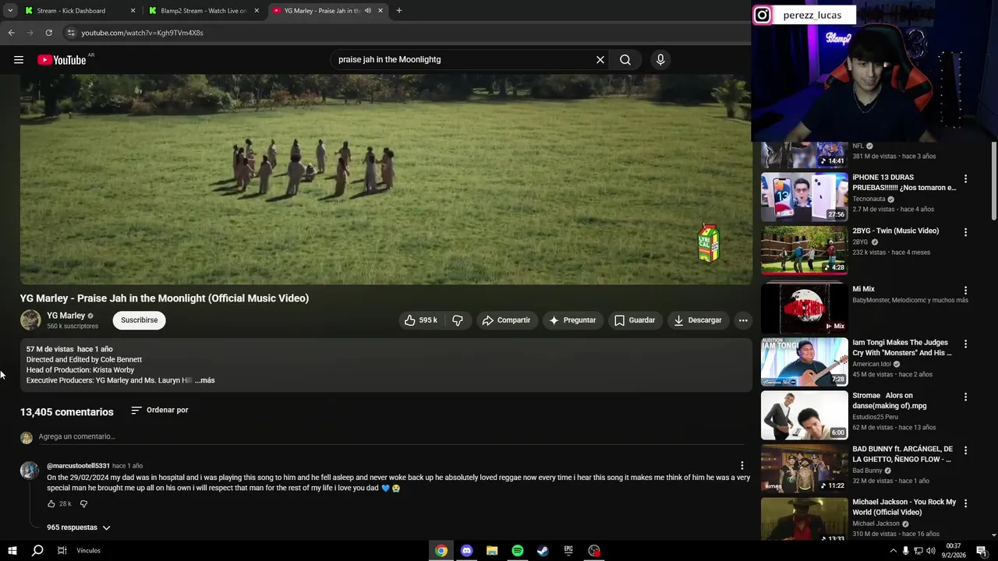Open Chrome tab search dropdown arrow

tap(10, 11)
